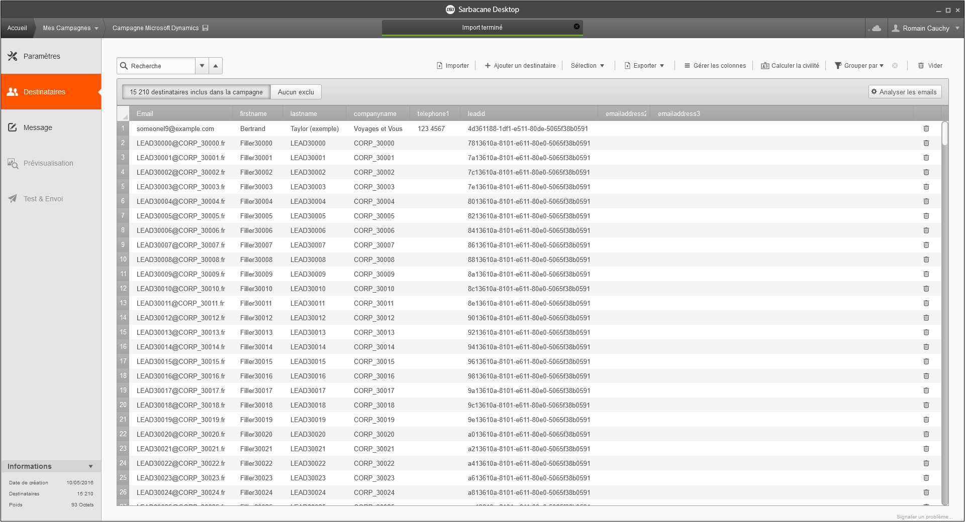Sort by telephone1 column header
This screenshot has height=522, width=965.
pyautogui.click(x=435, y=113)
